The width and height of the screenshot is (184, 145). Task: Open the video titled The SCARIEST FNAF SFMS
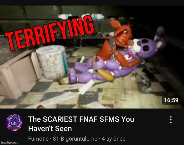click(81, 124)
